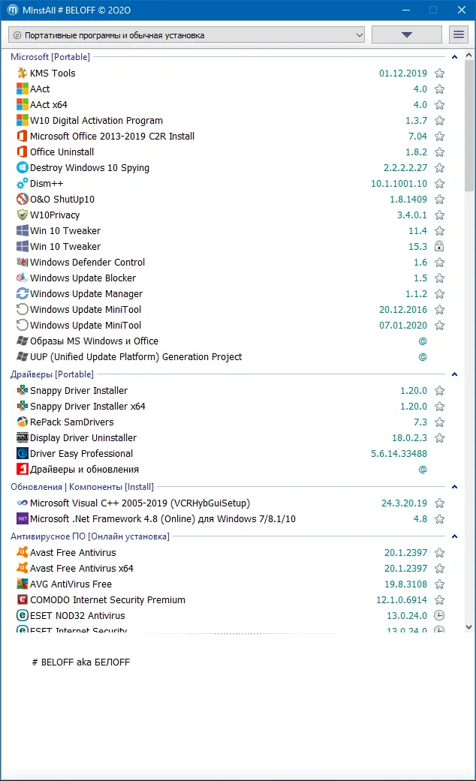Click the RePack SamDrivers icon
Image resolution: width=476 pixels, height=781 pixels.
pyautogui.click(x=23, y=422)
